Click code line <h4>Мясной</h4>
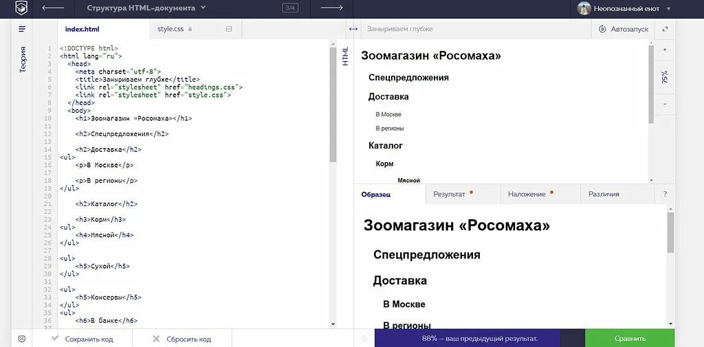Viewport: 704px width, 347px height. click(104, 235)
